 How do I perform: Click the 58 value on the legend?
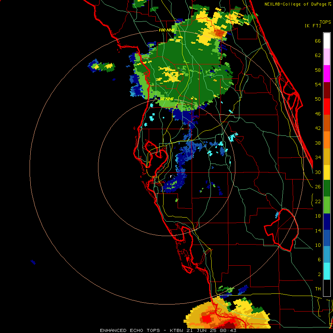click(x=318, y=70)
